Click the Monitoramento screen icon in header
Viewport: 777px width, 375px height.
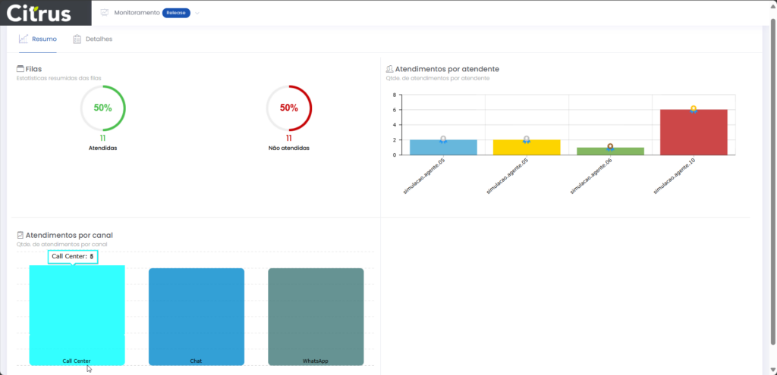(x=104, y=13)
